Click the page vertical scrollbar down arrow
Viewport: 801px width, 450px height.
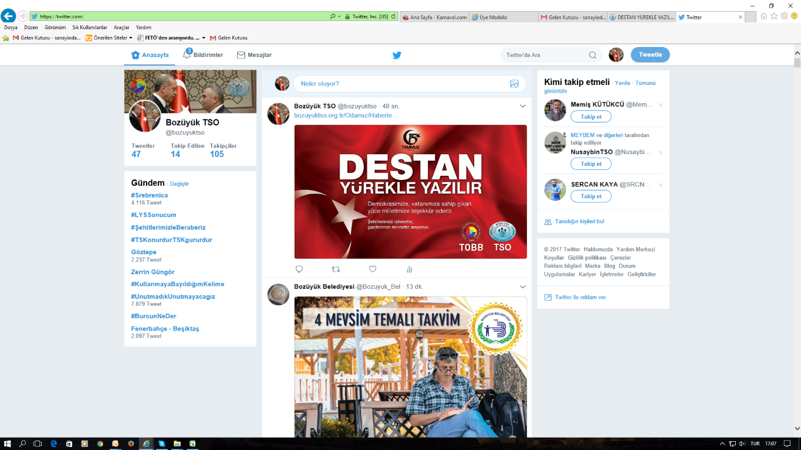pos(797,429)
